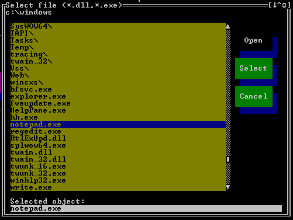Click the Selected object input field
This screenshot has width=293, height=220.
pos(146,208)
